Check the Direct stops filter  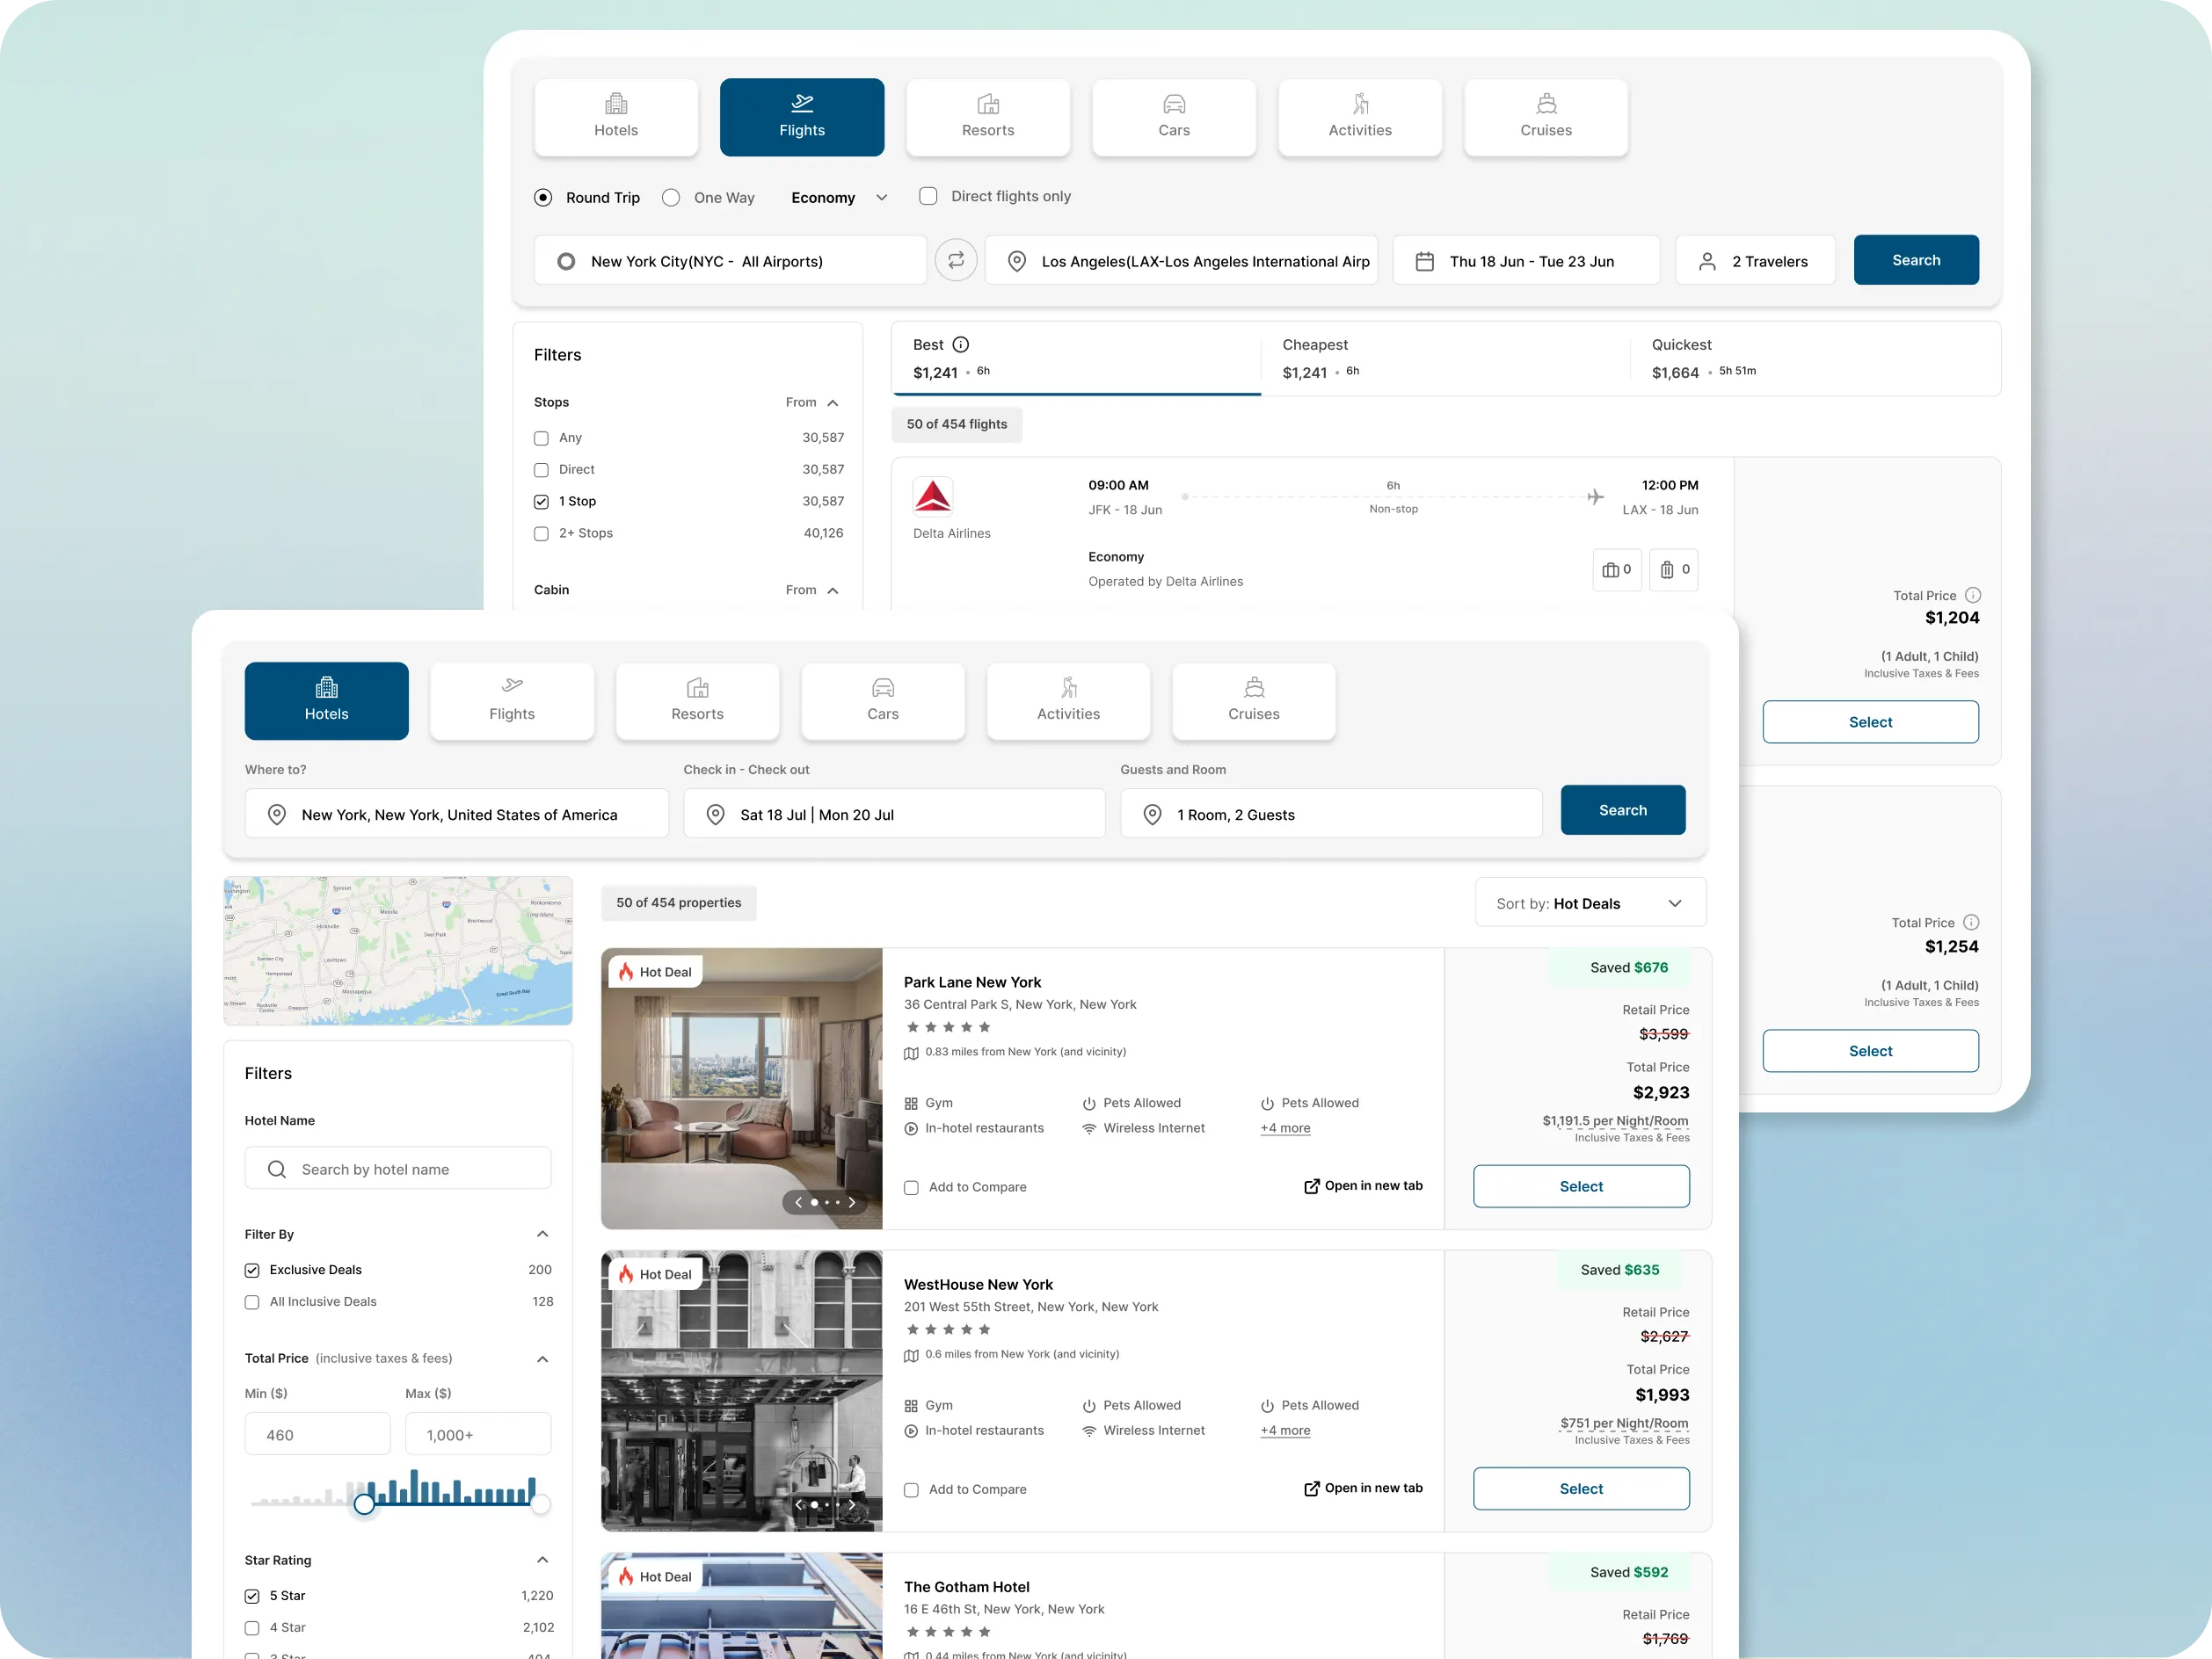coord(541,470)
